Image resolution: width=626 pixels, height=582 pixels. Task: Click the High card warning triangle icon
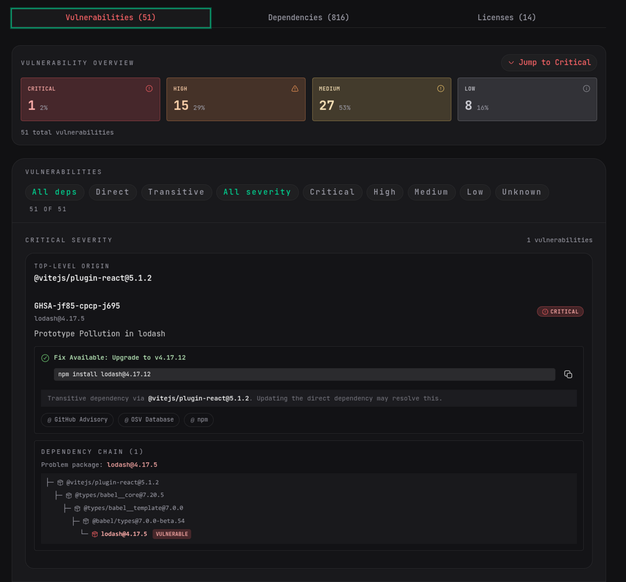click(x=295, y=89)
